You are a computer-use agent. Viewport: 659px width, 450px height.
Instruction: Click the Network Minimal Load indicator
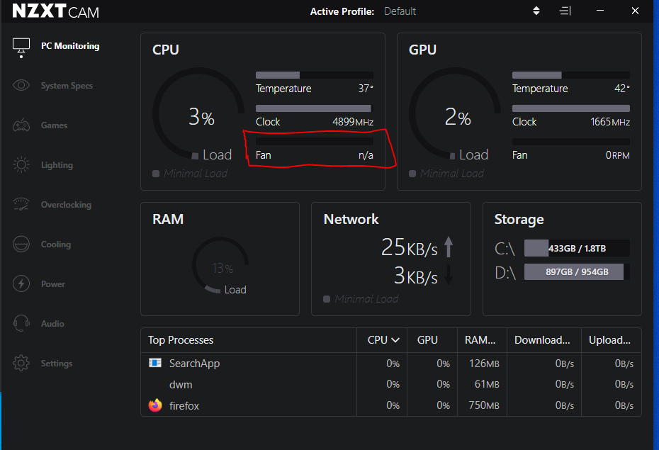coord(361,299)
